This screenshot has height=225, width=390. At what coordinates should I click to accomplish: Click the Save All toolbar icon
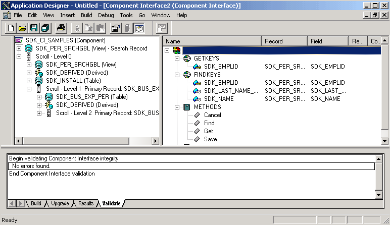coord(45,28)
